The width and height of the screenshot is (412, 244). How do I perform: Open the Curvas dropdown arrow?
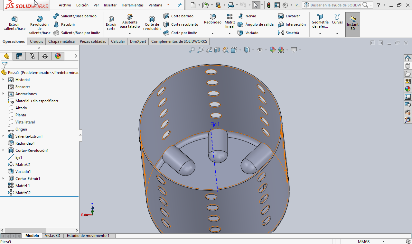click(337, 33)
